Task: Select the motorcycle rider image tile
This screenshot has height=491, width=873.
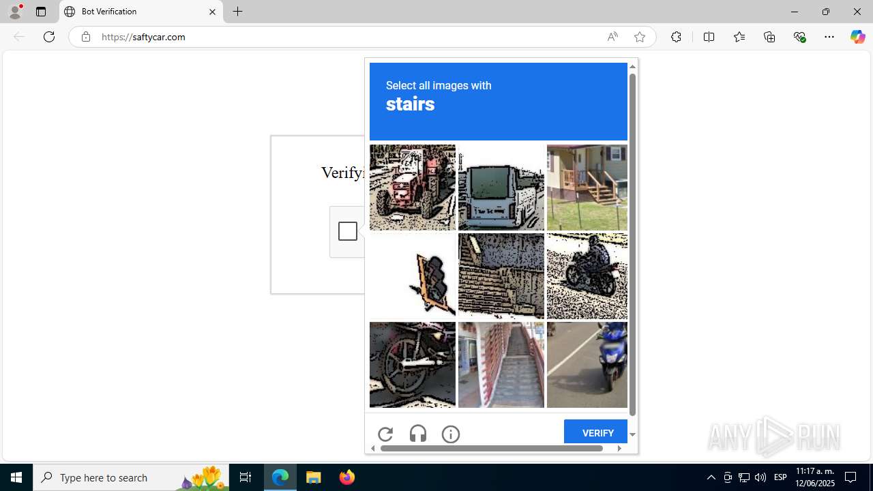Action: (587, 276)
